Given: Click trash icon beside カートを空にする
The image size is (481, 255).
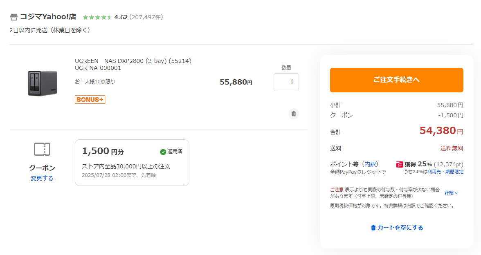Looking at the screenshot, I should pyautogui.click(x=373, y=228).
